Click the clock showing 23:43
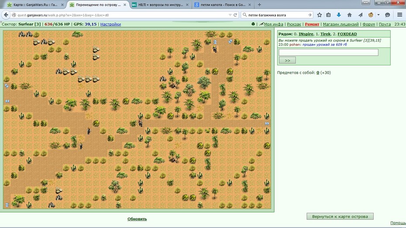Viewport: 406px width, 228px height. click(x=399, y=24)
